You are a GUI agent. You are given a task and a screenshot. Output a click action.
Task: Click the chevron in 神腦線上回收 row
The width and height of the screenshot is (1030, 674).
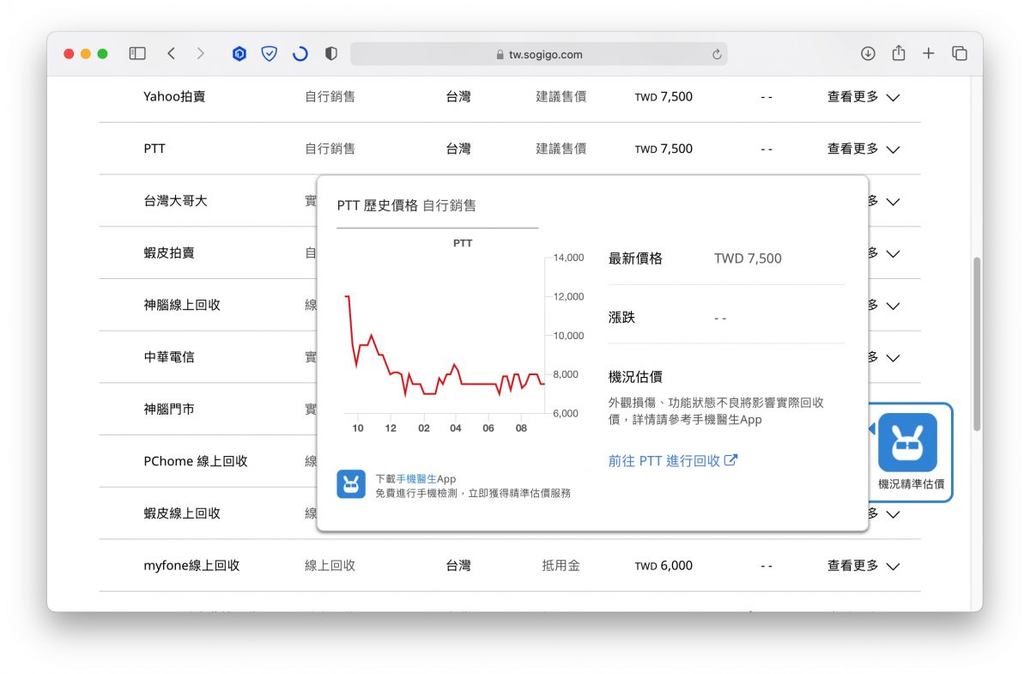(893, 306)
